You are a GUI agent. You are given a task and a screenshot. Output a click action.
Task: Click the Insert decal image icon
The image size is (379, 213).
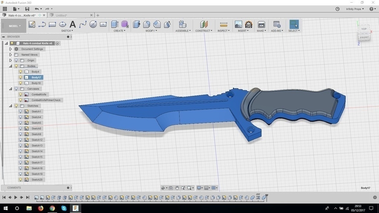[238, 24]
